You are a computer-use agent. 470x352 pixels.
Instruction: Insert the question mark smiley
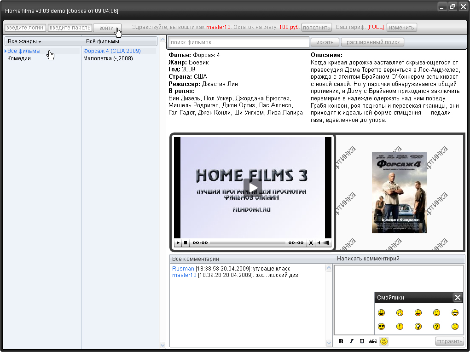click(436, 327)
